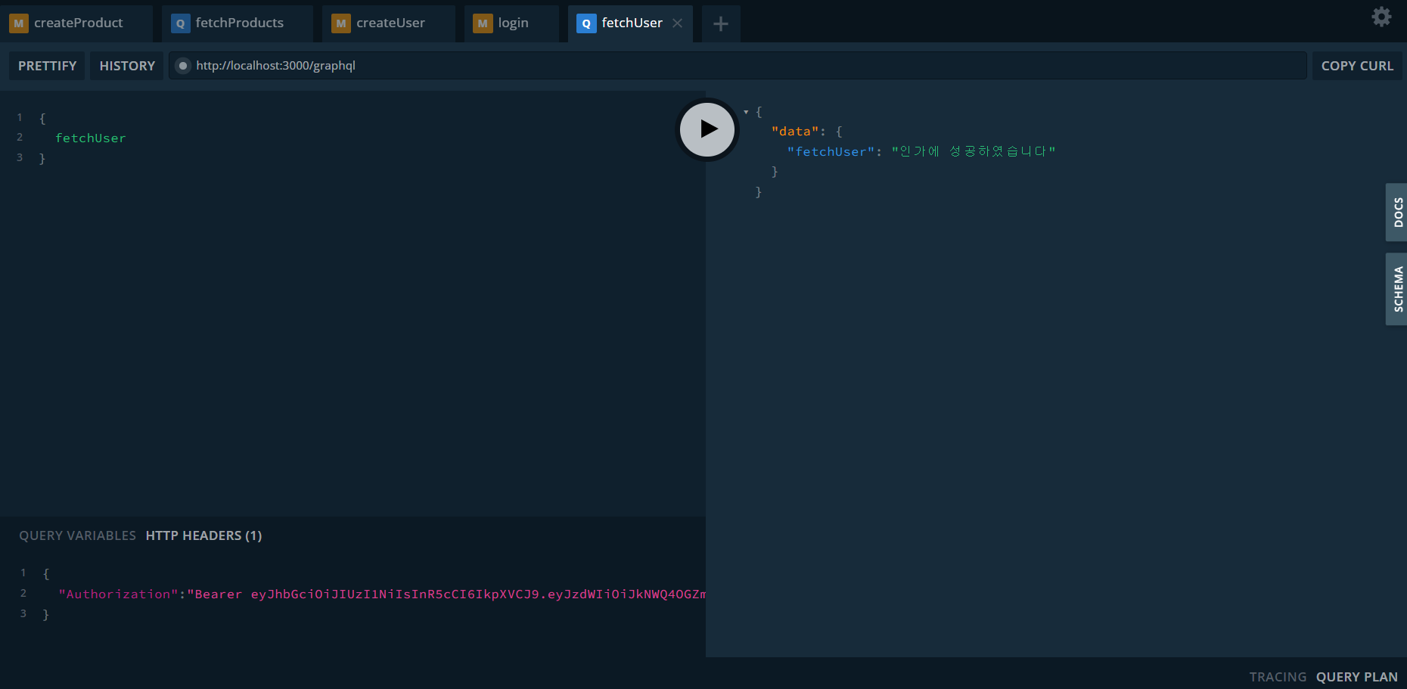Click the M icon on createProduct tab

pos(19,23)
